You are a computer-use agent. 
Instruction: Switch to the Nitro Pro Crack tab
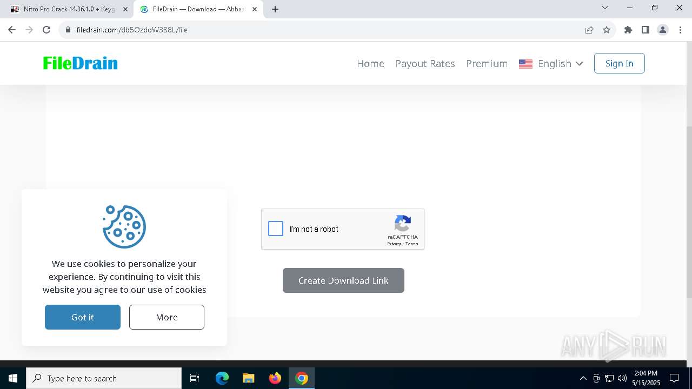pyautogui.click(x=69, y=9)
